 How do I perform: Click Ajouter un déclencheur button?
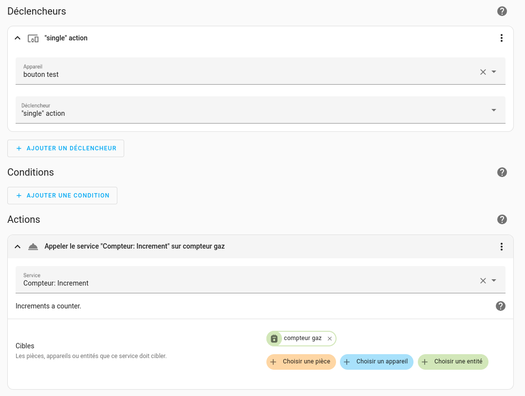(x=66, y=148)
